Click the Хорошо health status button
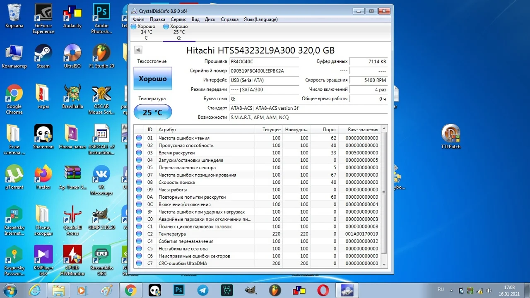 (153, 79)
